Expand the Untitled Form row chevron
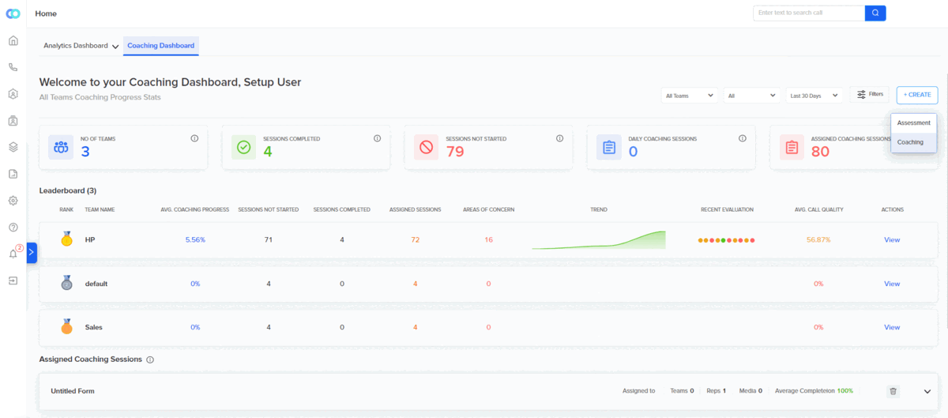Viewport: 948px width, 418px height. coord(927,391)
